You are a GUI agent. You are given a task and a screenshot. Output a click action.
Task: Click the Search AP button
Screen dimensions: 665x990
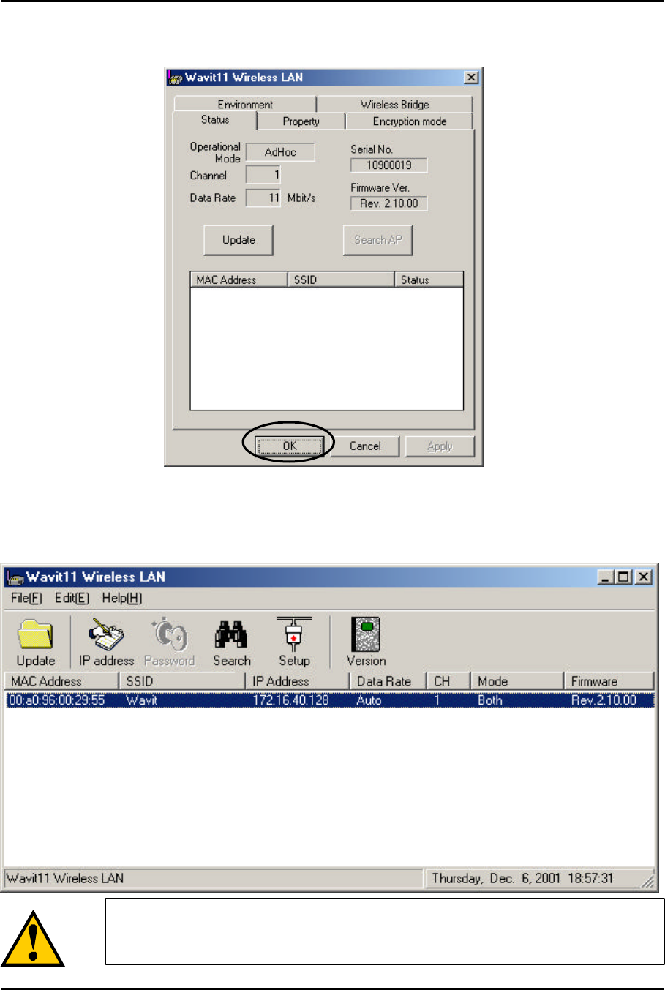[x=377, y=240]
